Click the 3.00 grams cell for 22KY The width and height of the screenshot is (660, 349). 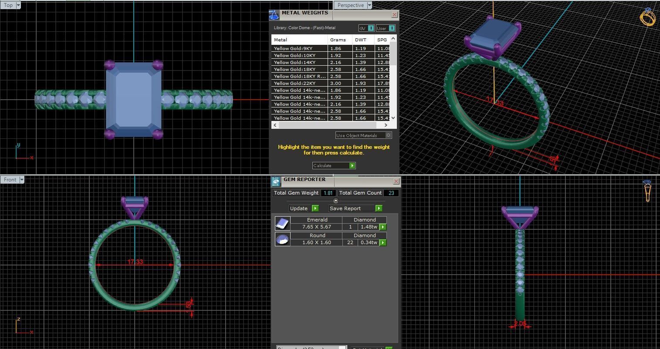tap(340, 83)
